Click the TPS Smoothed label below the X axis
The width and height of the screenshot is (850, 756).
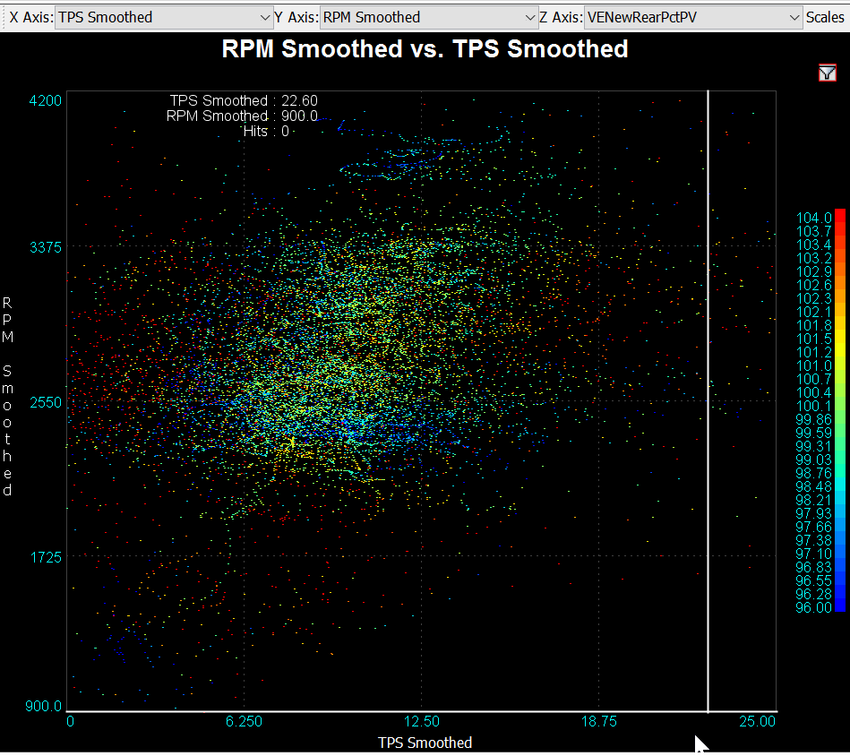pyautogui.click(x=425, y=743)
